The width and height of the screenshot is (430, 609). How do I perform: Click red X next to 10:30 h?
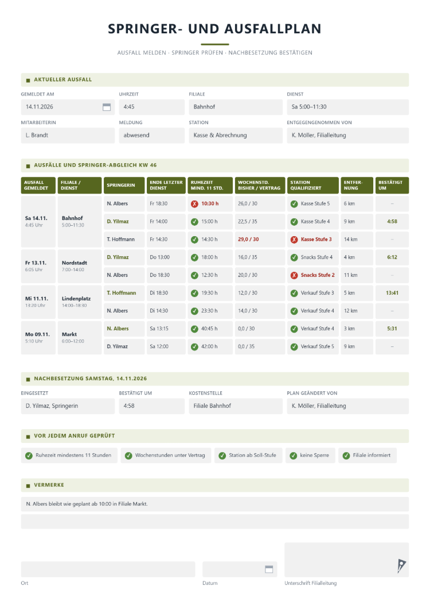[x=194, y=204]
